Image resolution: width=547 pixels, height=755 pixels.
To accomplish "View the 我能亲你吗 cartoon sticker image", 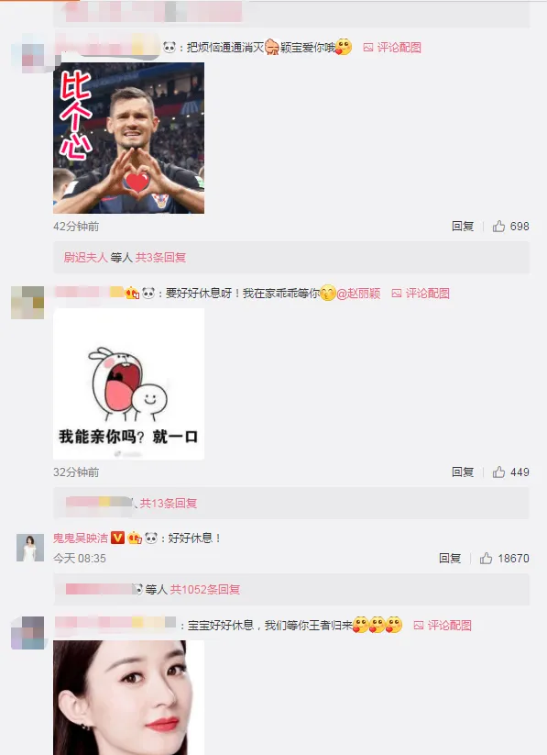I will [128, 383].
